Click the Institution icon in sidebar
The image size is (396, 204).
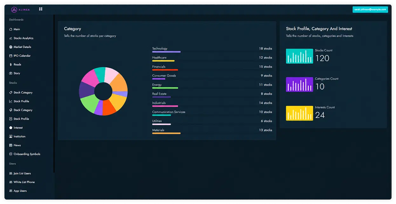[x=11, y=136]
